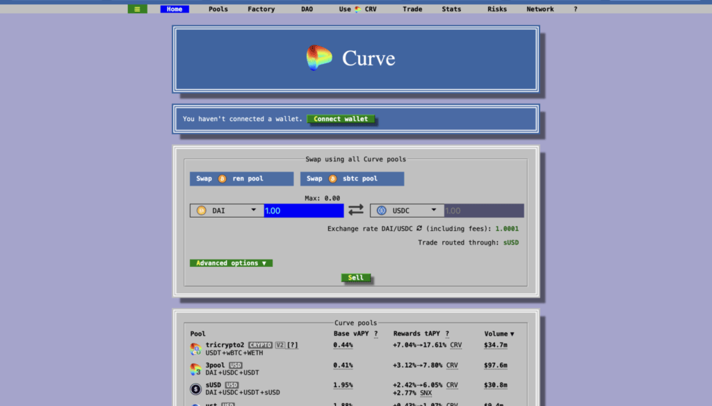This screenshot has height=406, width=712.
Task: Open the Network menu item
Action: tap(540, 9)
